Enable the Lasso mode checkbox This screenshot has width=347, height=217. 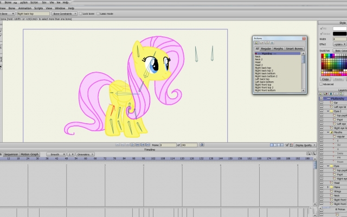click(x=98, y=14)
